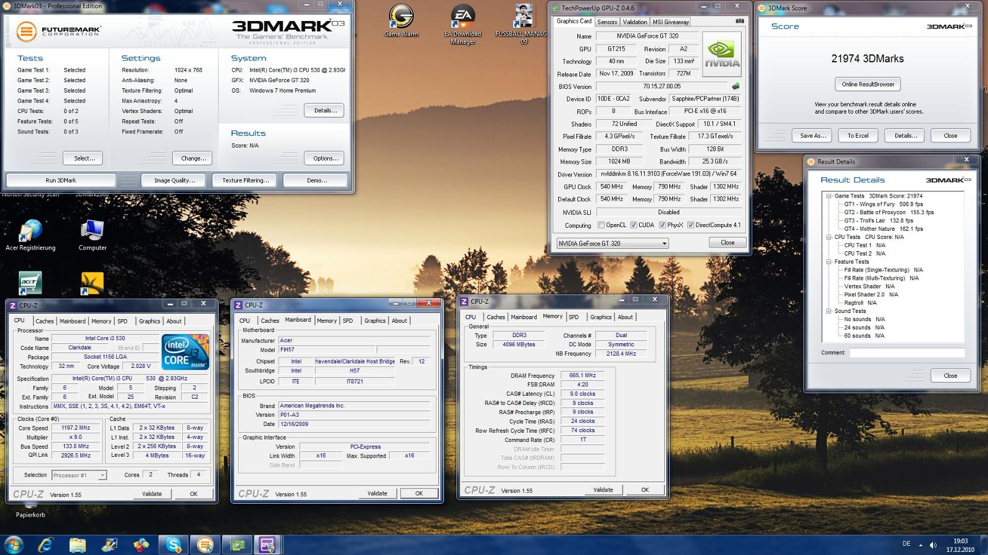The height and width of the screenshot is (555, 988).
Task: Open Caches tab in the CPU processor window
Action: [x=44, y=321]
